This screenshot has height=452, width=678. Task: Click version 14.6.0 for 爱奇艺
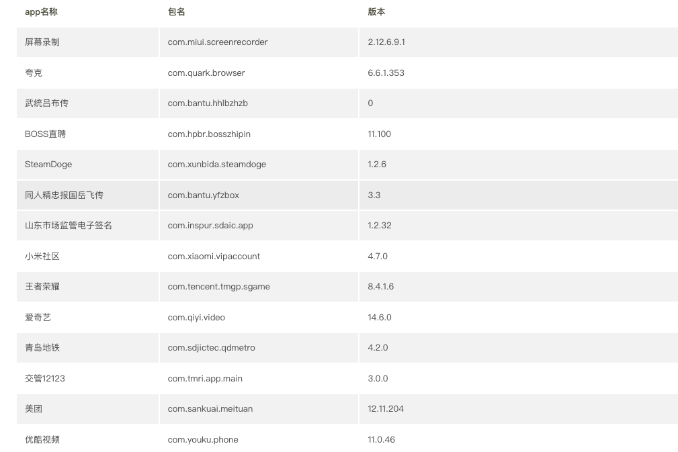[x=379, y=317]
